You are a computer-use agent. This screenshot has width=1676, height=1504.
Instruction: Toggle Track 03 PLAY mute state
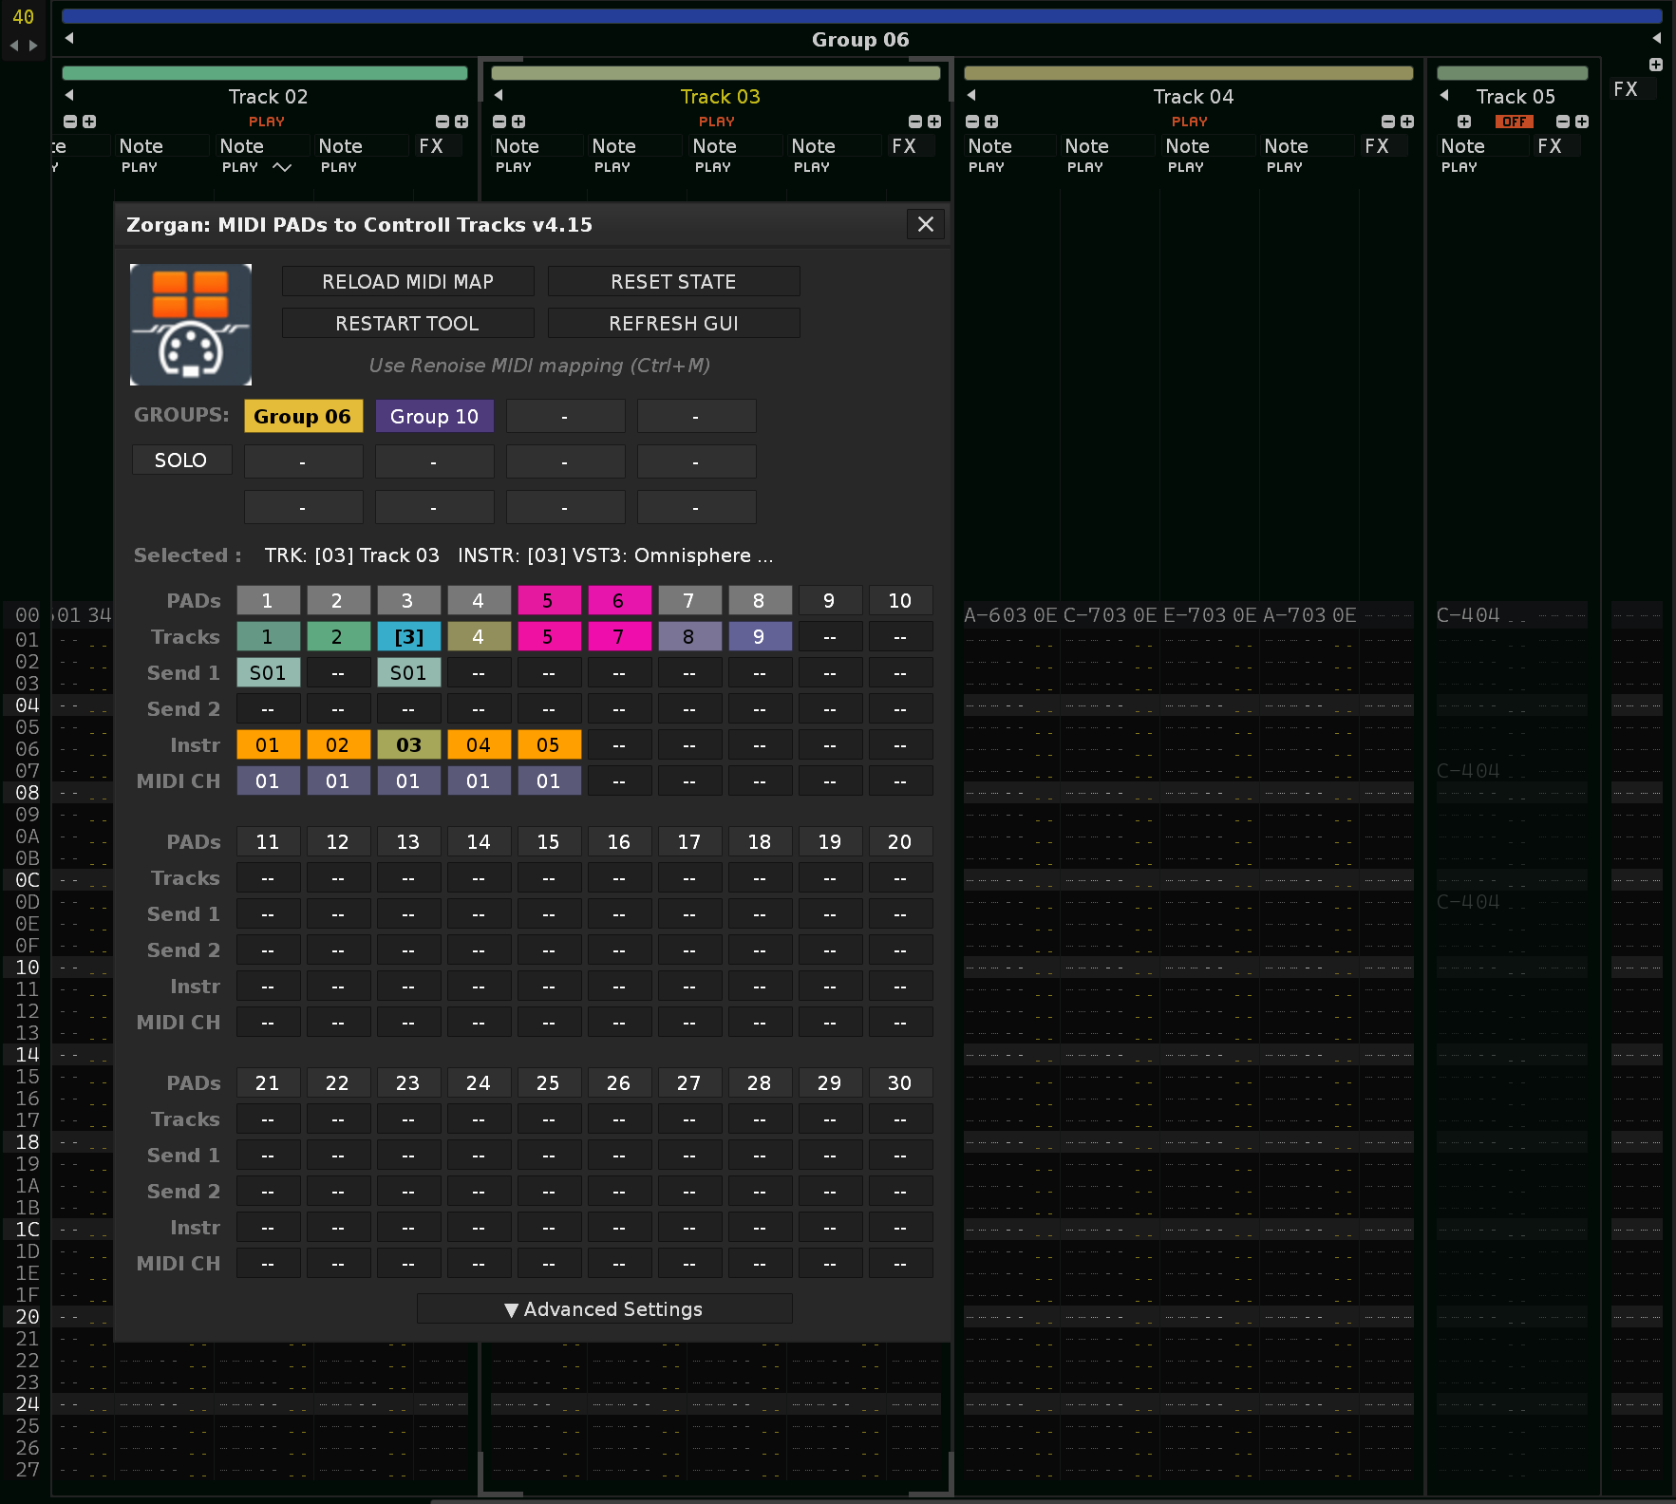[x=717, y=122]
